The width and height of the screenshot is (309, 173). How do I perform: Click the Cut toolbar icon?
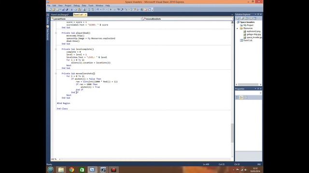72,10
